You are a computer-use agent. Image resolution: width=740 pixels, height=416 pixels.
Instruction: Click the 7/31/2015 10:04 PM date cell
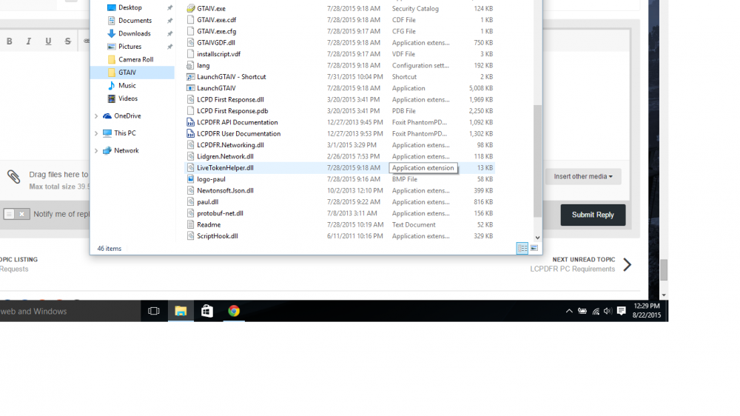coord(355,77)
